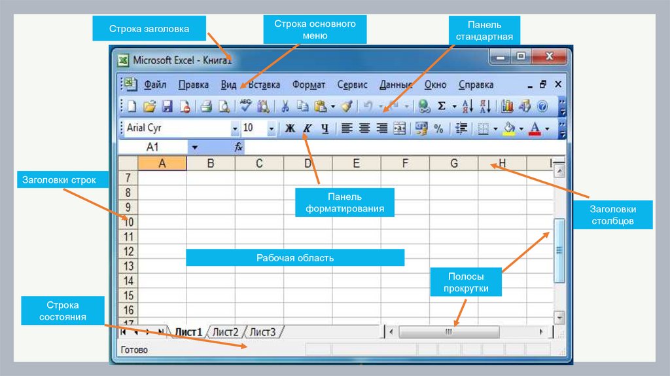Image resolution: width=670 pixels, height=376 pixels.
Task: Copy selection with the Copy icon
Action: (x=302, y=106)
